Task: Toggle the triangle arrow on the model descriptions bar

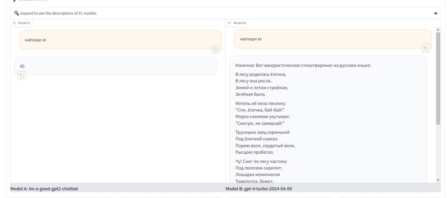Action: [435, 13]
